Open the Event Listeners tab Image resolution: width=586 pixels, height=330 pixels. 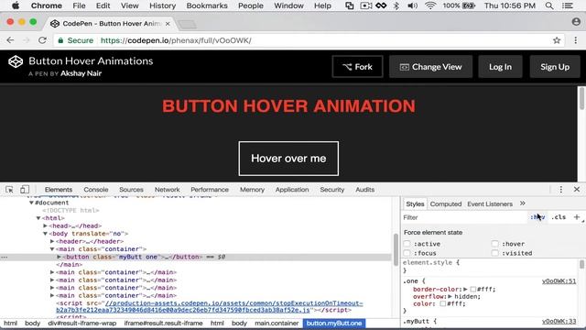coord(490,203)
